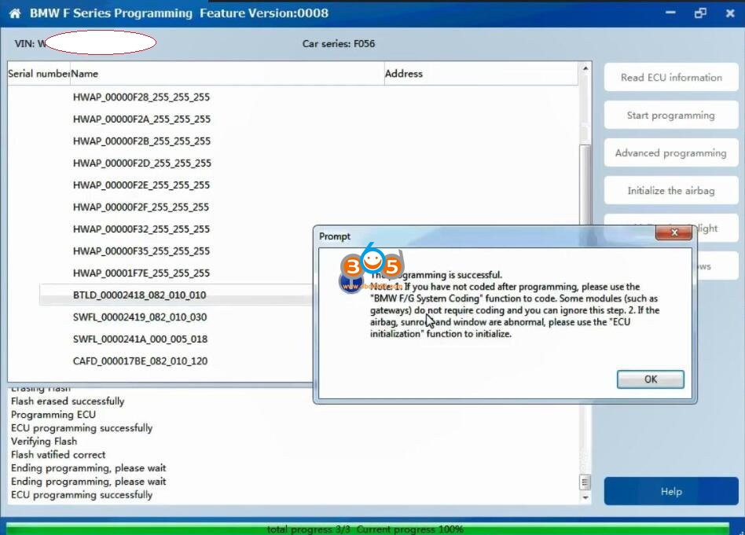The width and height of the screenshot is (745, 535).
Task: Select row SWFL_00002419_082_010_030
Action: point(140,317)
